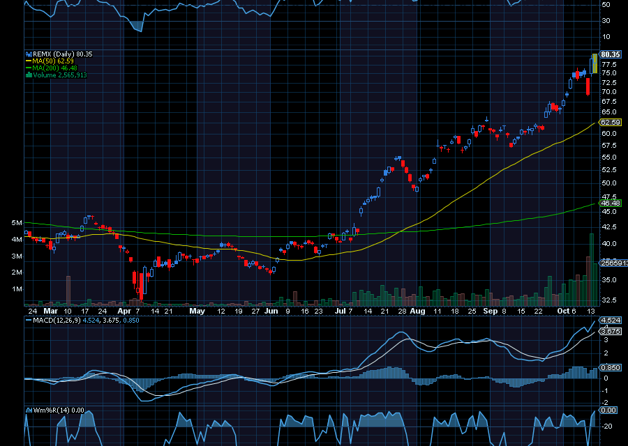
Task: Click the REMX candlestick legend icon
Action: click(x=28, y=54)
